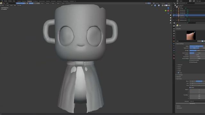Click the viewport zoom magnifier gizmo
Screen dimensions: 205x115
[170, 15]
